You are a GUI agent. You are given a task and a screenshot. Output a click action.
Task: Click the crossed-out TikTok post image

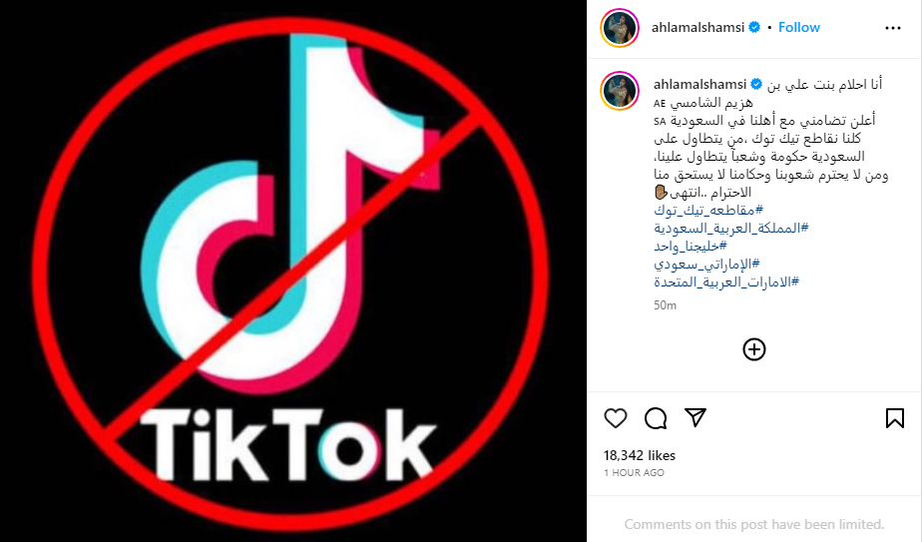coord(293,271)
